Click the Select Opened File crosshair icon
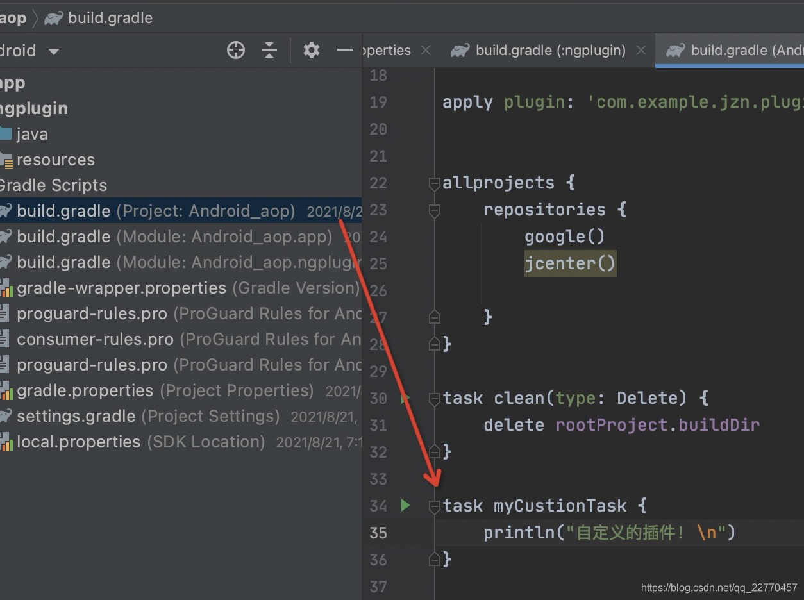The width and height of the screenshot is (804, 600). (235, 49)
